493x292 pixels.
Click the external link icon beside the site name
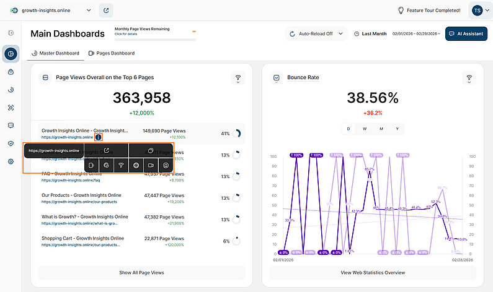pos(106,11)
